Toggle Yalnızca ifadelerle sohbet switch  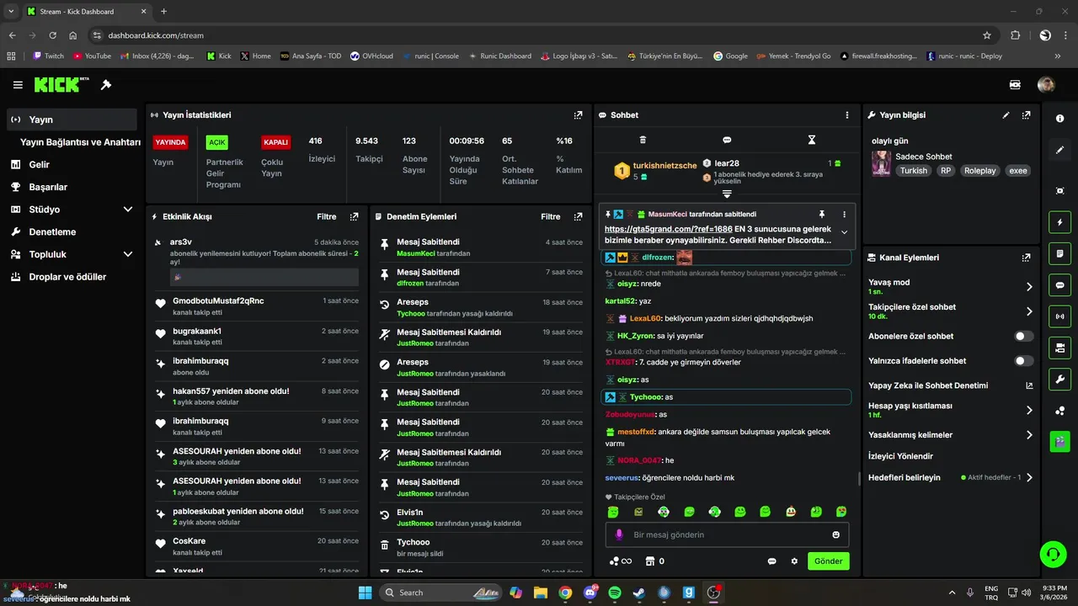pyautogui.click(x=1023, y=361)
